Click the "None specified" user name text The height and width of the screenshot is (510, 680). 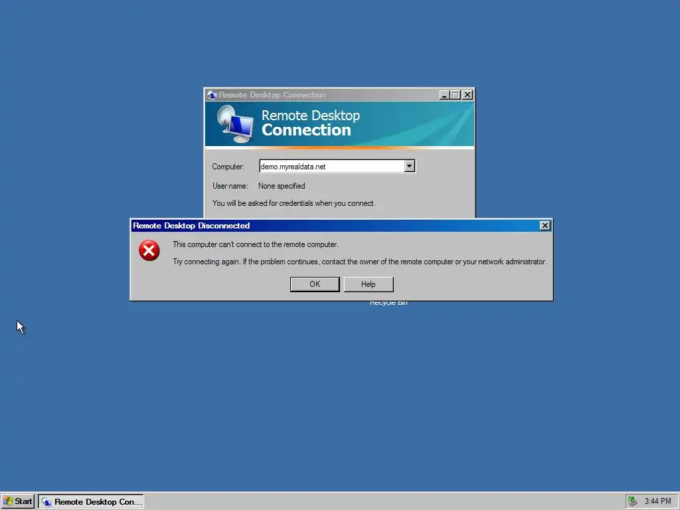282,186
